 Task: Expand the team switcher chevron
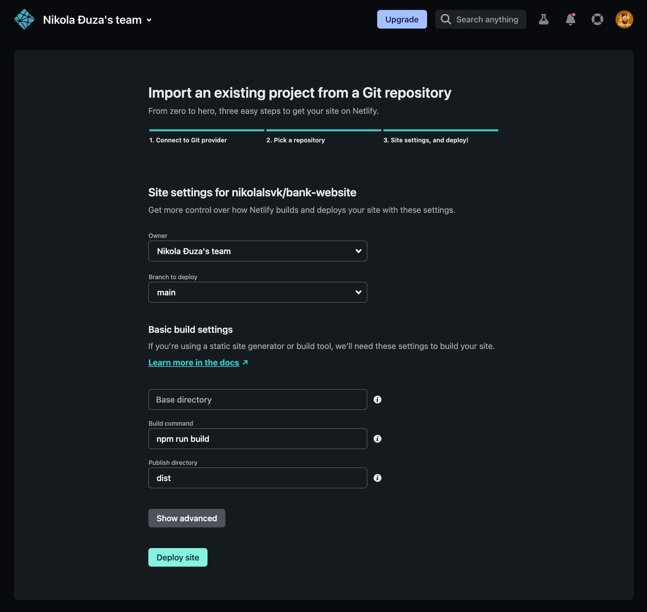149,20
